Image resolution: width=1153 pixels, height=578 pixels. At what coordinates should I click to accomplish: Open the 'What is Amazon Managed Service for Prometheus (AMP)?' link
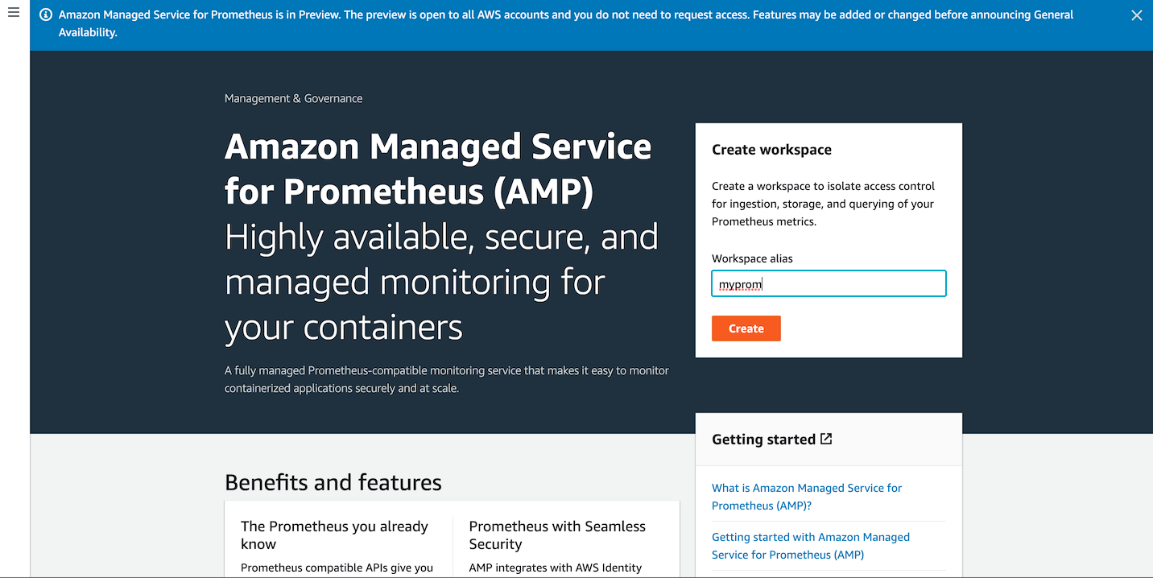806,496
